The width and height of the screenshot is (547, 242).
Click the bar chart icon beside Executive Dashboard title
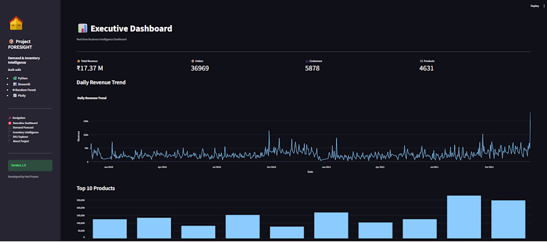[x=83, y=29]
